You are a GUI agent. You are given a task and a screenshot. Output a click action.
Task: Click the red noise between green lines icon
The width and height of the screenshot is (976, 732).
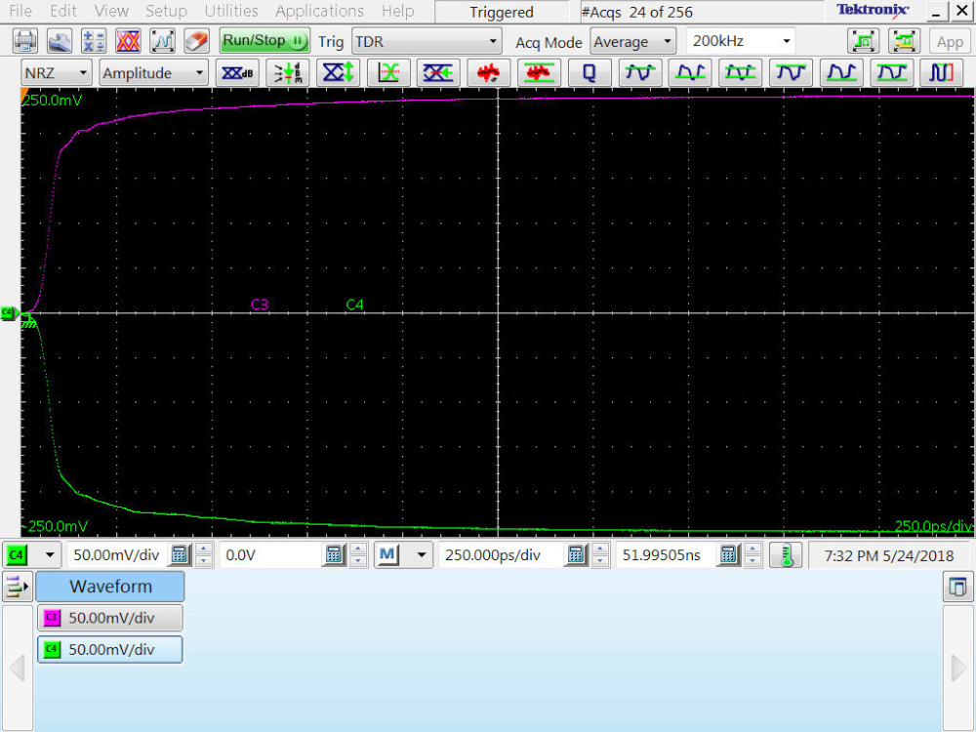(x=539, y=73)
